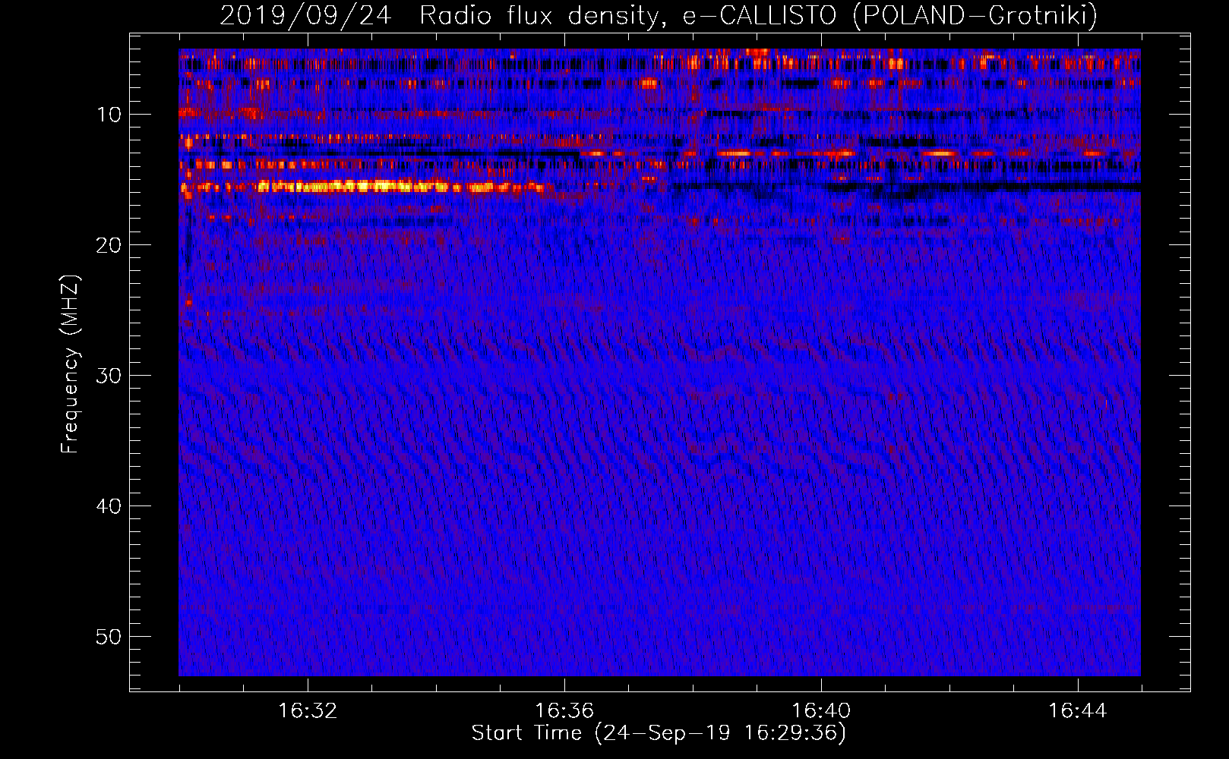
Task: Click the 16:44 time axis label
Action: (1078, 711)
